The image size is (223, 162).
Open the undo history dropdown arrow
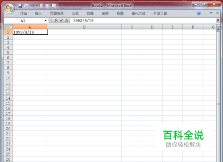pos(37,6)
